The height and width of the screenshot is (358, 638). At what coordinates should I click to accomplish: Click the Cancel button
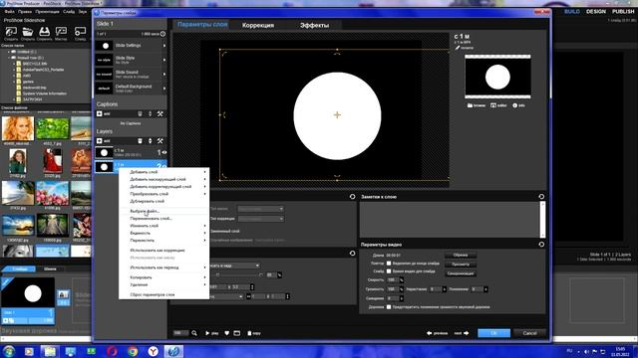(x=529, y=333)
